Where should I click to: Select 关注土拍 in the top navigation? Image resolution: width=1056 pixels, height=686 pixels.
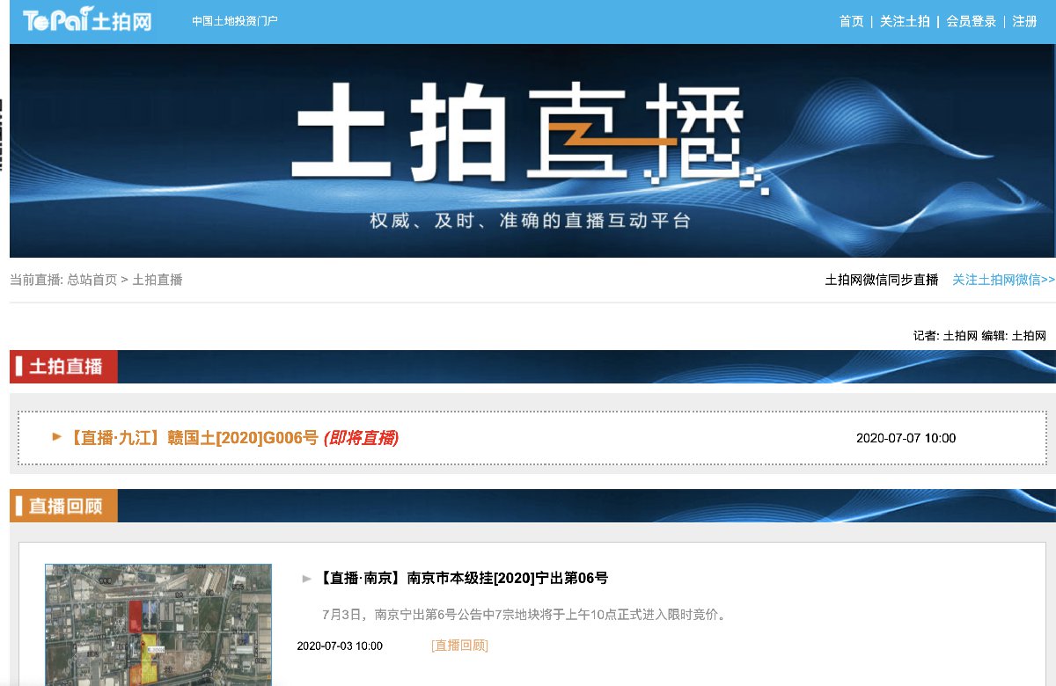[905, 21]
